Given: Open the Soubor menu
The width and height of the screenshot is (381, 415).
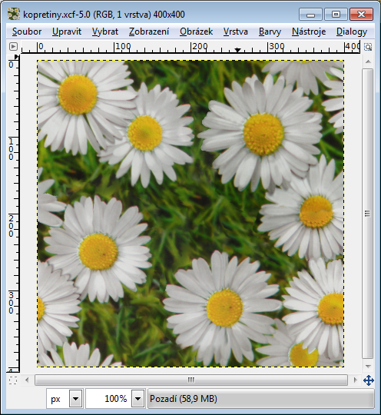Looking at the screenshot, I should click(27, 32).
